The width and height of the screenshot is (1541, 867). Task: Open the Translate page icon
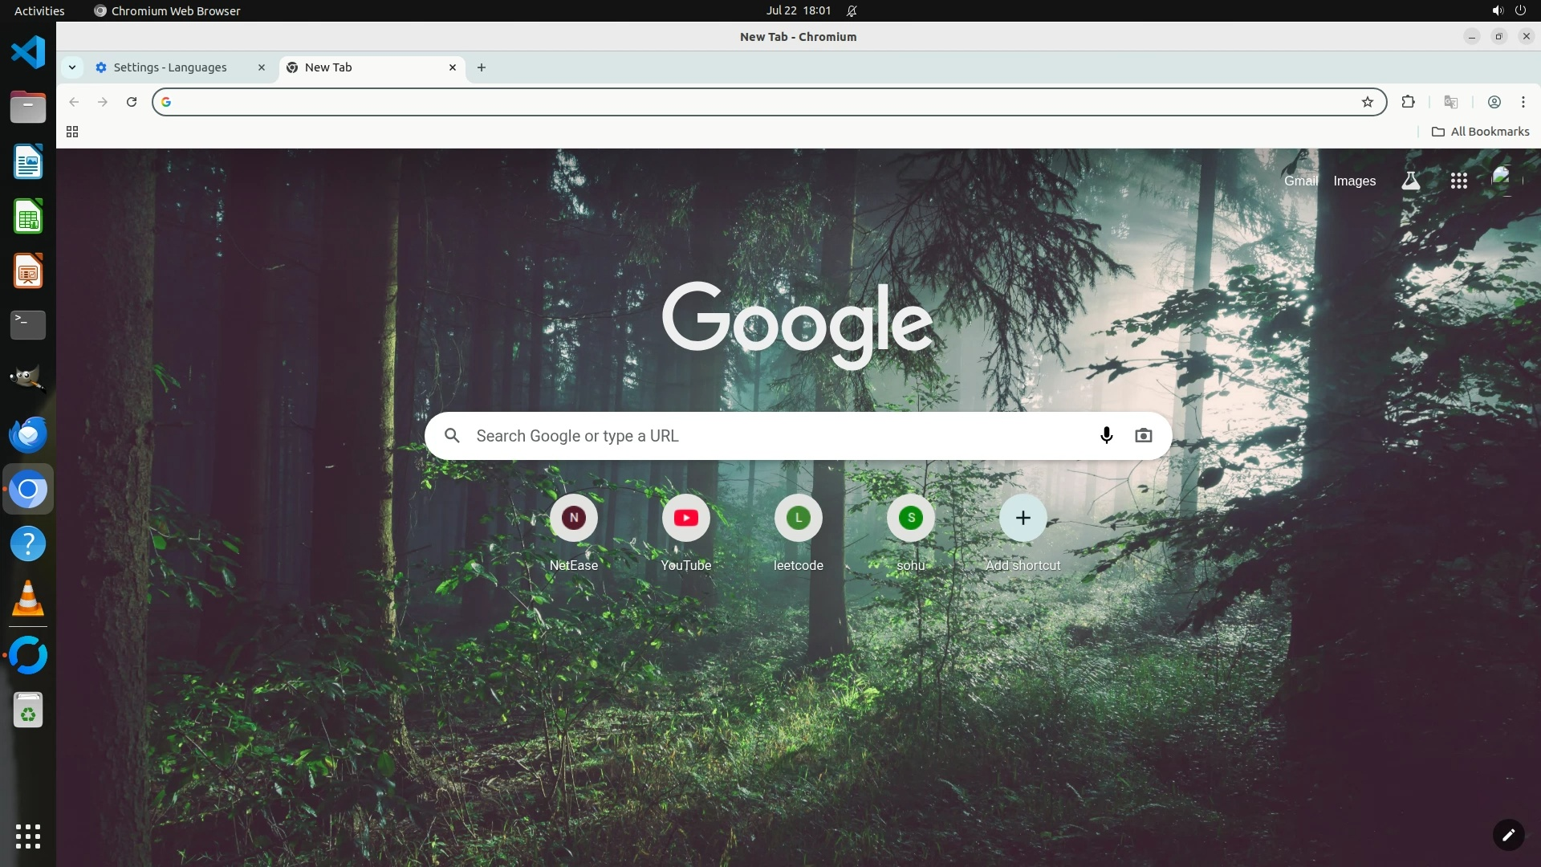coord(1450,102)
